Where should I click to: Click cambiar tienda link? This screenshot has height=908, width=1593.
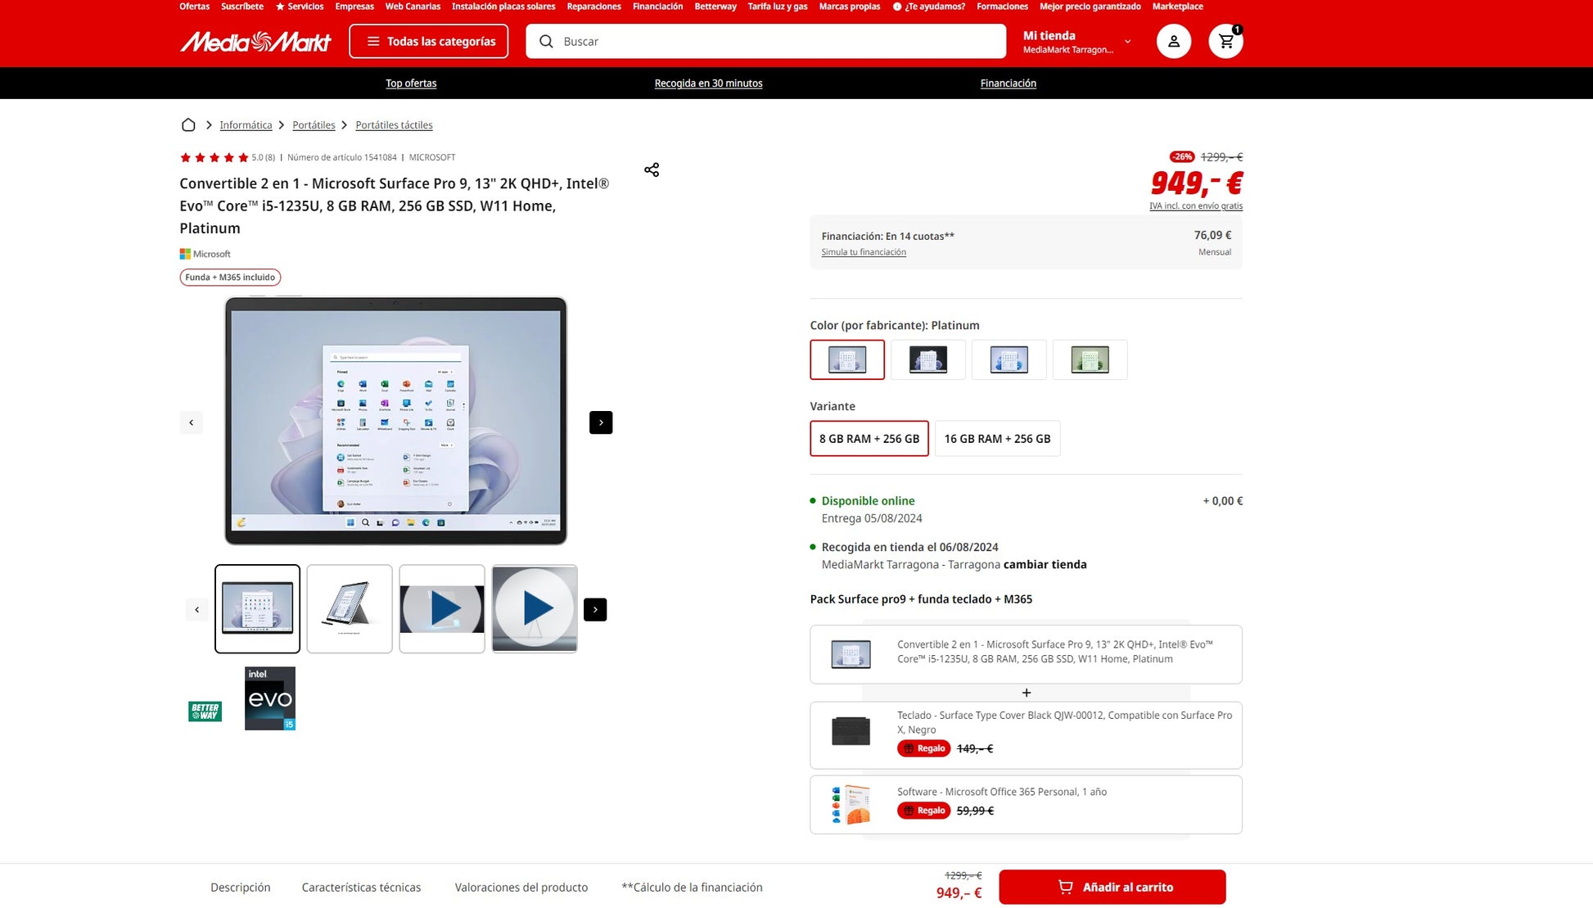coord(1045,564)
